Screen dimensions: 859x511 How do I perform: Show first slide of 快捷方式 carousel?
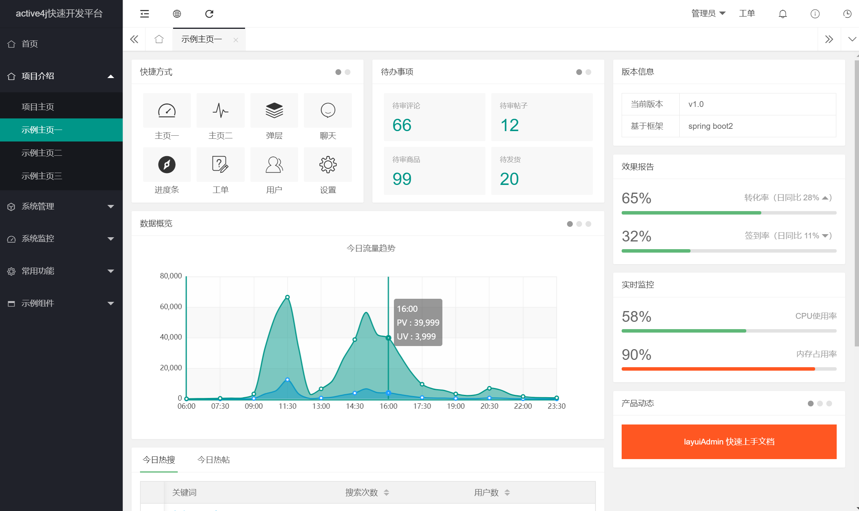point(338,72)
